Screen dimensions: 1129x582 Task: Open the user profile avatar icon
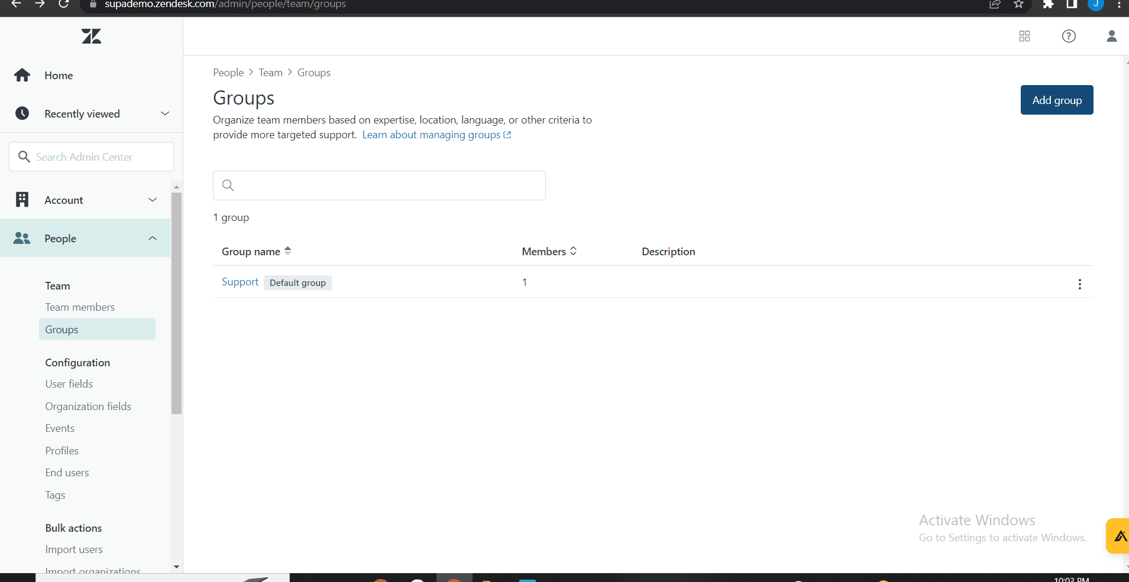[x=1111, y=36]
